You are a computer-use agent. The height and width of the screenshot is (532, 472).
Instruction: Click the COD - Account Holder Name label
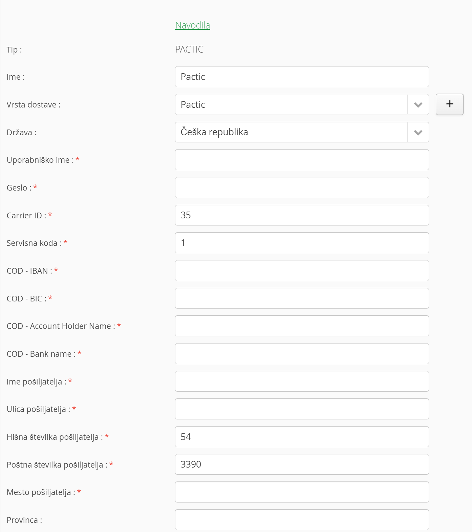[x=61, y=326]
